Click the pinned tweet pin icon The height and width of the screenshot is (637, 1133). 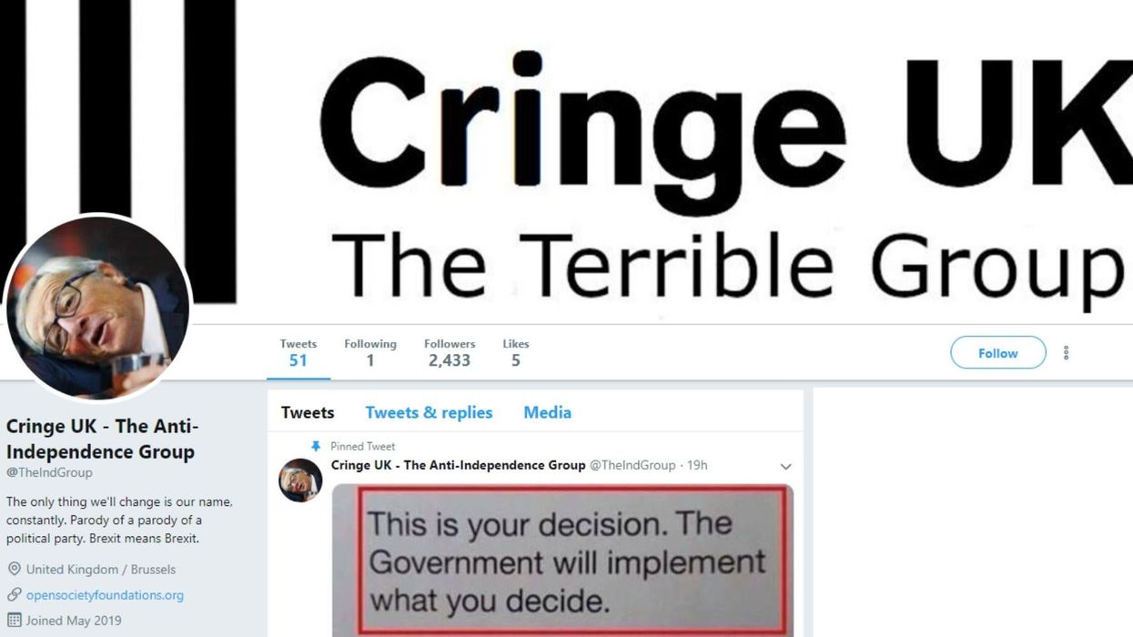click(316, 447)
